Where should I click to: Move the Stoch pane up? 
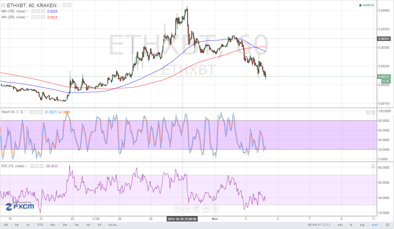pos(368,112)
